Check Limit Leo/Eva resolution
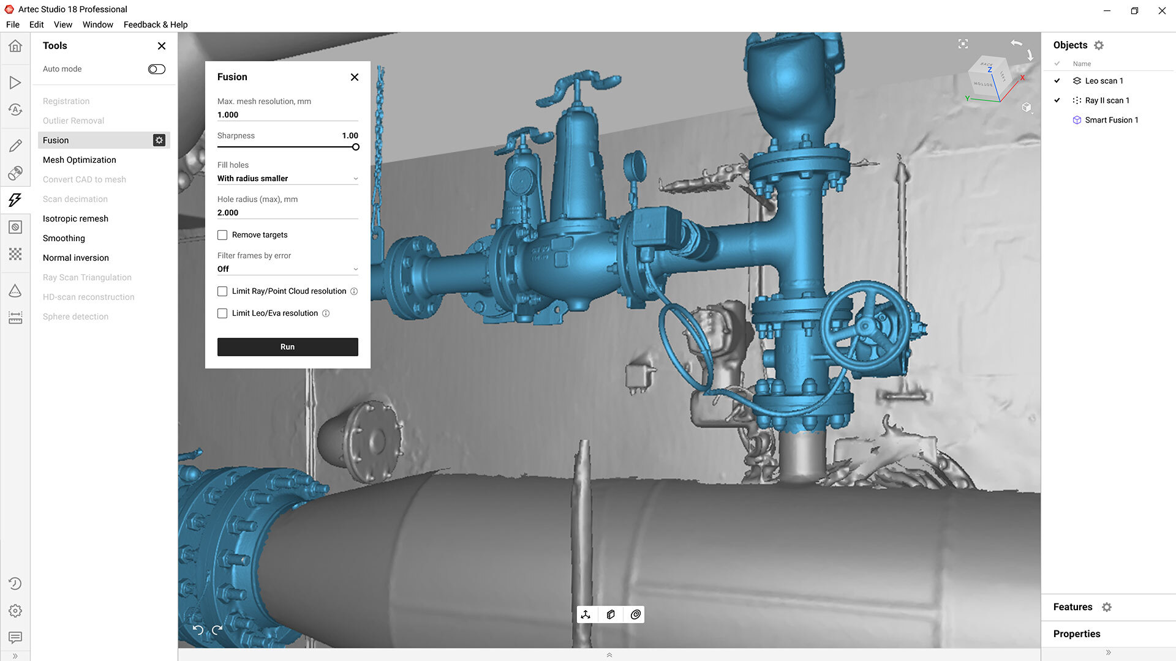The width and height of the screenshot is (1176, 661). click(x=222, y=313)
